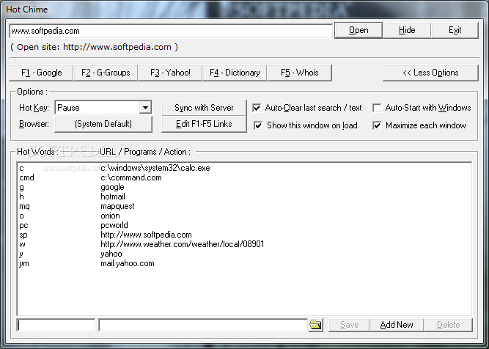Click F1 - Google button

(x=42, y=73)
